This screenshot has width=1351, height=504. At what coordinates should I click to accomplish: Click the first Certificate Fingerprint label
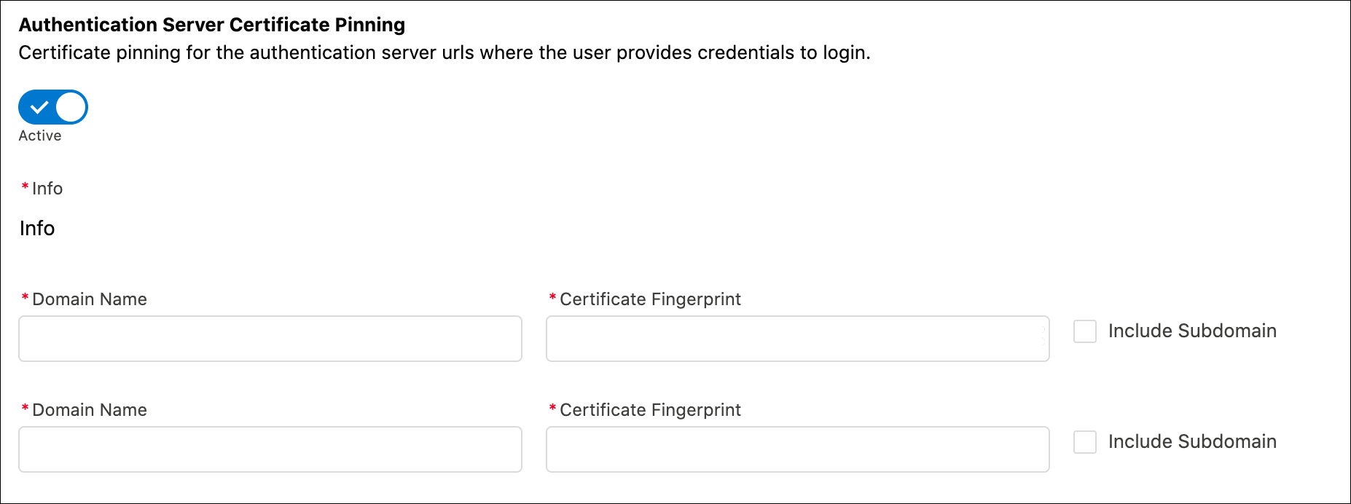point(649,299)
